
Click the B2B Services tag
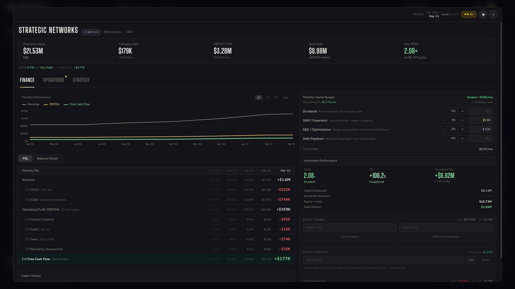pos(112,32)
